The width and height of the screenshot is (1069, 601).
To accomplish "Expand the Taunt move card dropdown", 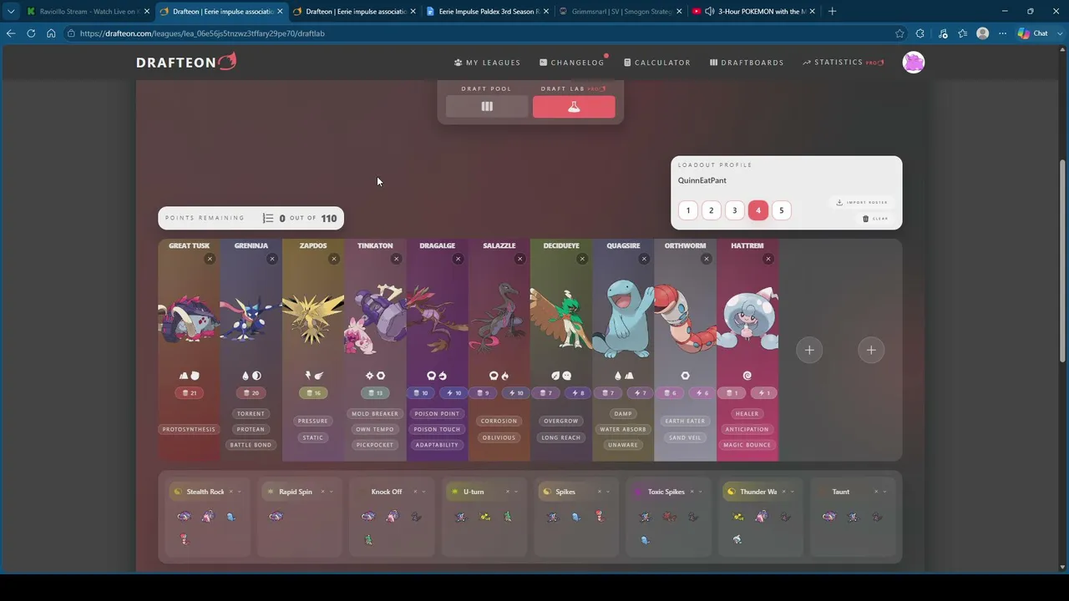I will pyautogui.click(x=884, y=492).
